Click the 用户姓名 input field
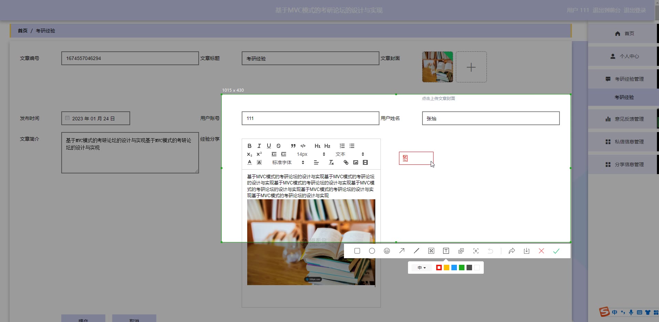 pos(491,118)
